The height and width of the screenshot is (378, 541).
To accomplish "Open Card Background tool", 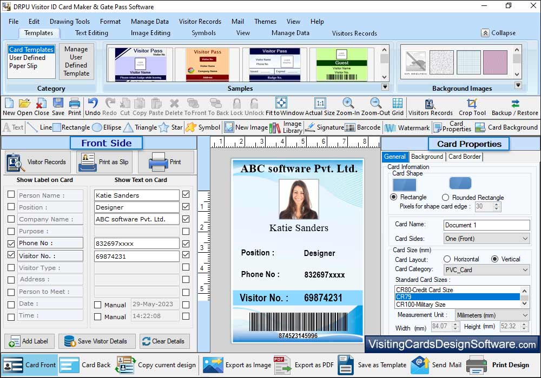I will (506, 127).
